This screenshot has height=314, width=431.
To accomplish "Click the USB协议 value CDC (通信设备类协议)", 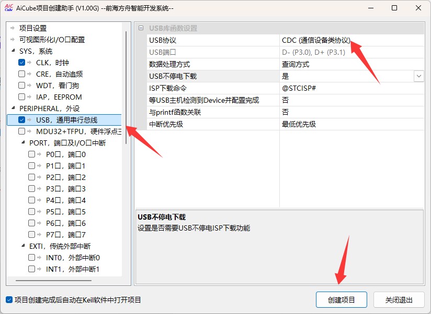I will 316,40.
